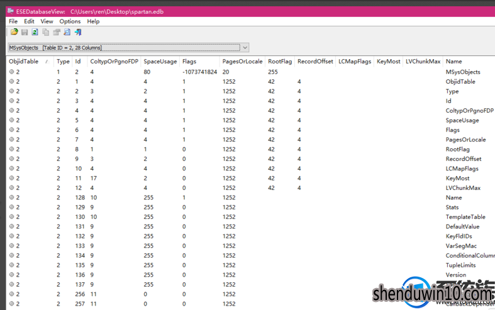The image size is (495, 310).
Task: Click the Name cell ObjidTable
Action: pos(460,82)
